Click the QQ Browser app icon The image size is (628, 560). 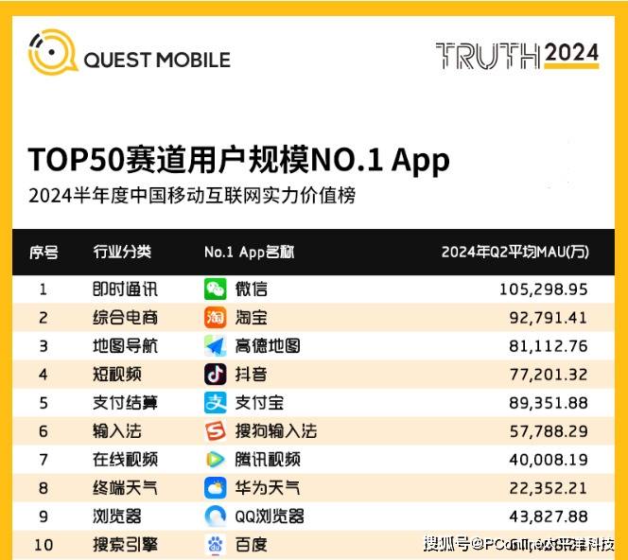215,516
